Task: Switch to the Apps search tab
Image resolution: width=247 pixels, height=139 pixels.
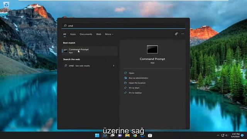Action: coord(73,34)
